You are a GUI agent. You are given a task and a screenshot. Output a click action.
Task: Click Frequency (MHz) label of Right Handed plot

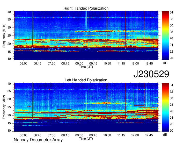point(4,35)
